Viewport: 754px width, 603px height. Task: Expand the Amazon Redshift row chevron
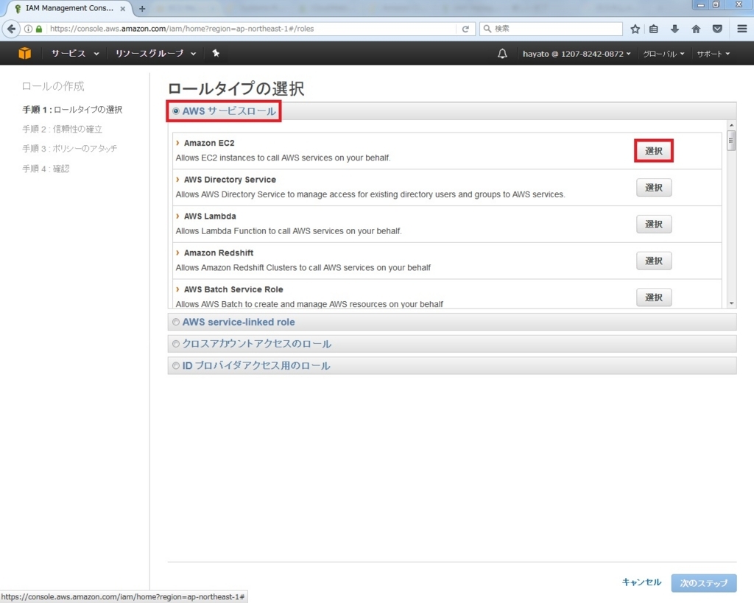click(177, 253)
